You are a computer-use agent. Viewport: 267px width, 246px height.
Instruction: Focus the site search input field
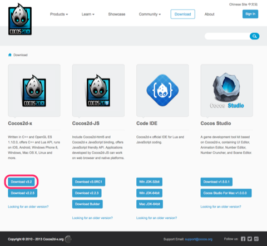pyautogui.click(x=228, y=36)
